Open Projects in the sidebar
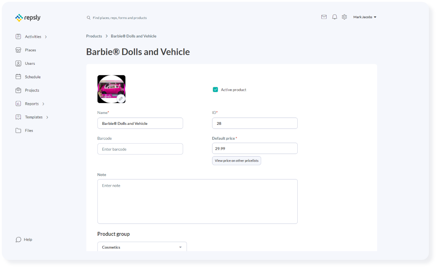 point(32,90)
